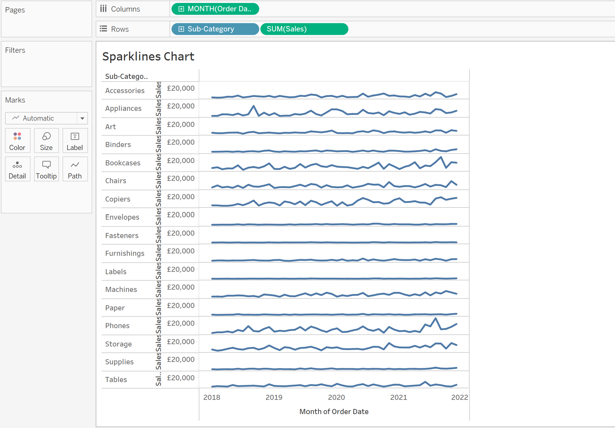The image size is (615, 428).
Task: Open the Tooltip marks card
Action: 46,169
